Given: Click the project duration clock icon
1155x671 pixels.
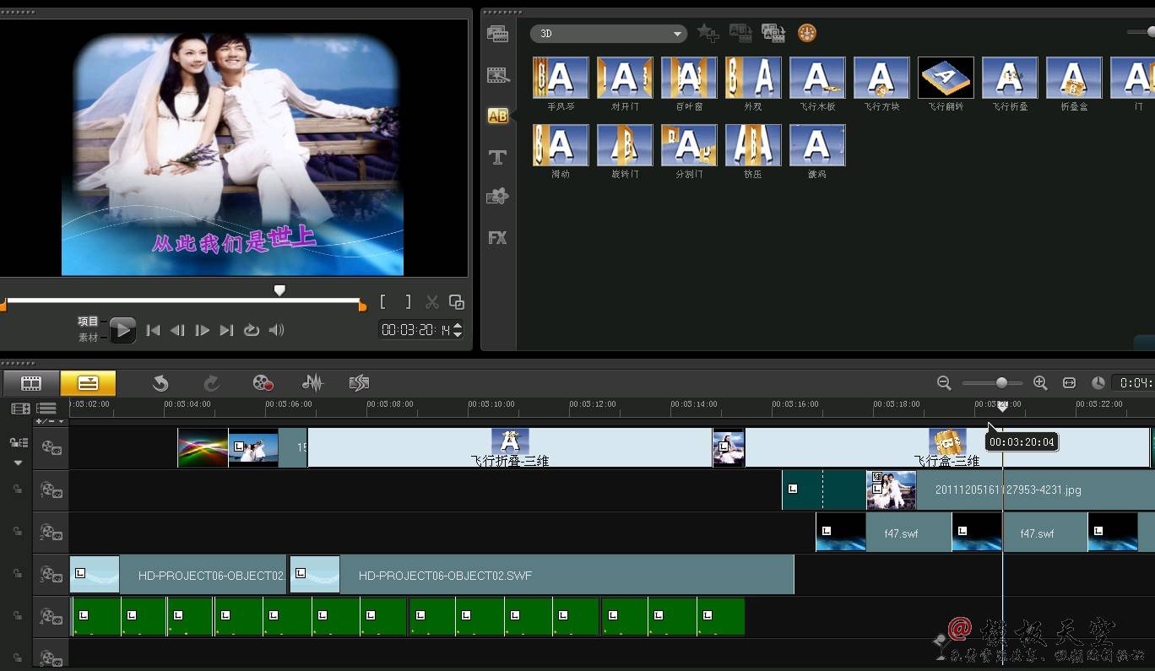Looking at the screenshot, I should (x=1098, y=383).
